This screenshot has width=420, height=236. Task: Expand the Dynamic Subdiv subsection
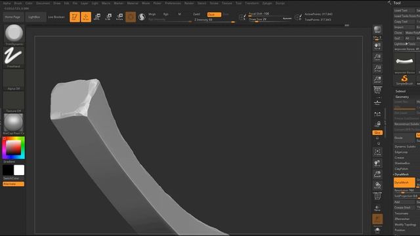tap(405, 147)
